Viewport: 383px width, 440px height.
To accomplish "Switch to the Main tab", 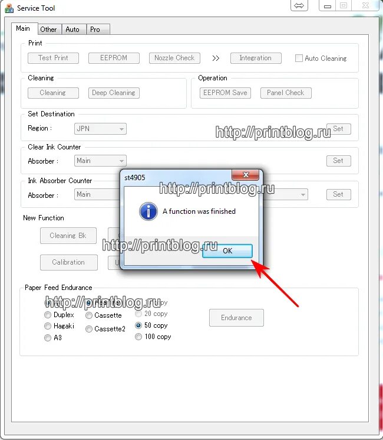I will tap(23, 28).
